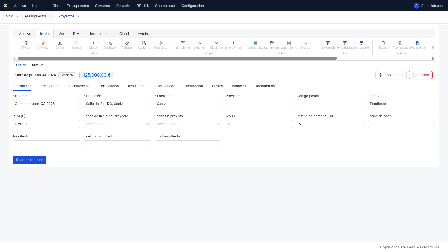The height and width of the screenshot is (252, 448).
Task: Click the Analizar chart icon
Action: coord(306,43)
